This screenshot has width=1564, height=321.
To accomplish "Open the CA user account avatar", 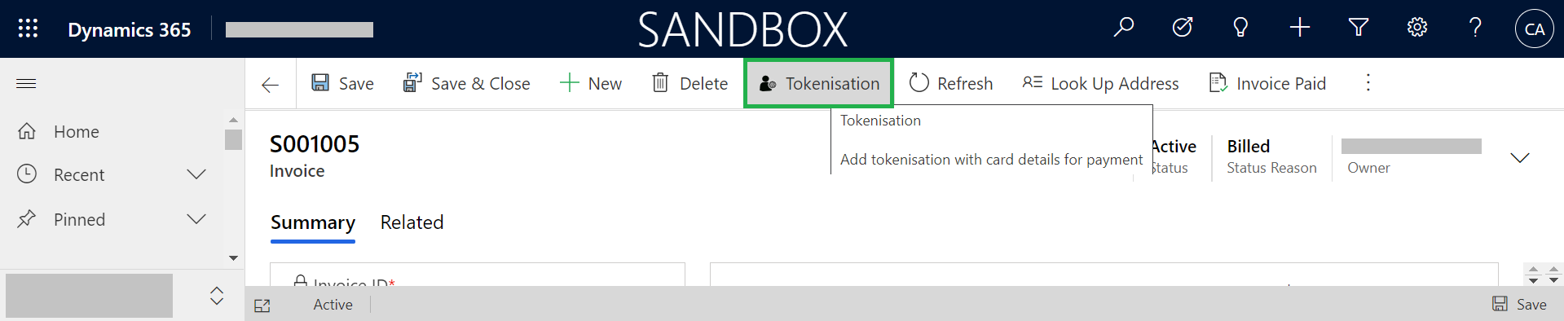I will click(x=1535, y=29).
